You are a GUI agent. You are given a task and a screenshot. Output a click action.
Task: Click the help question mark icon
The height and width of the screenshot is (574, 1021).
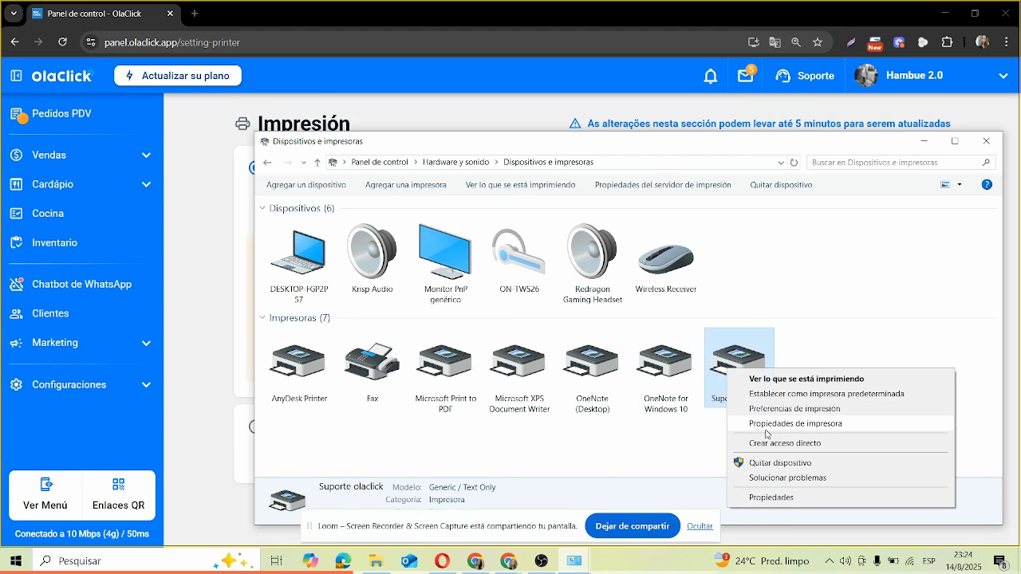987,184
